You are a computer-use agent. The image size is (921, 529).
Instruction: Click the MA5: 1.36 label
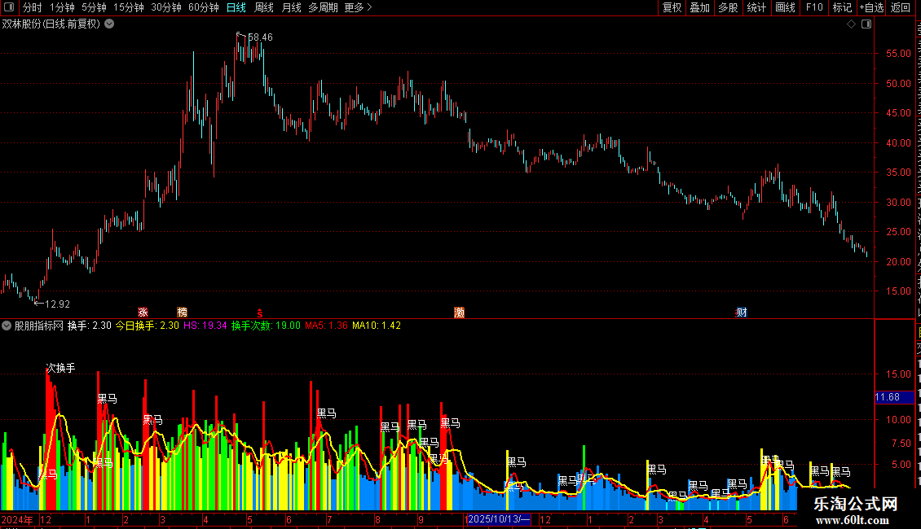click(x=327, y=326)
